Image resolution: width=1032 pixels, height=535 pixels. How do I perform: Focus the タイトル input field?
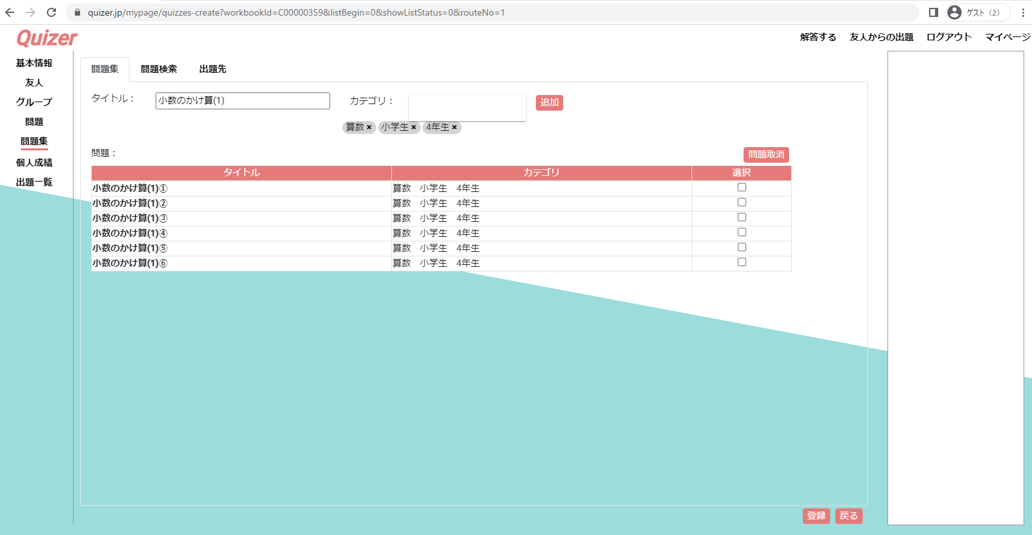coord(243,100)
